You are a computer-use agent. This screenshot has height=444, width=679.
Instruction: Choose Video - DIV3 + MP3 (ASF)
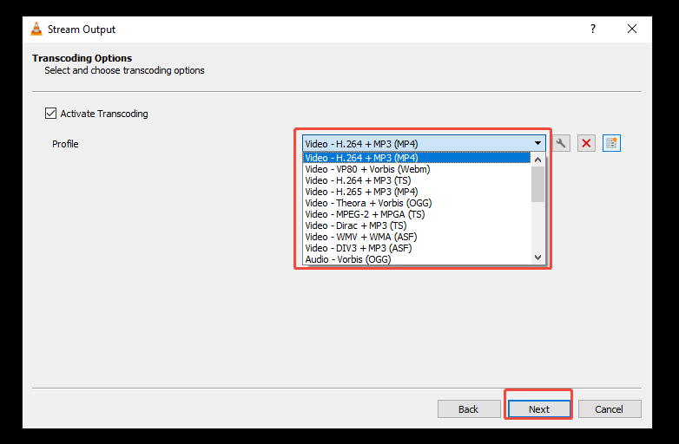point(417,248)
